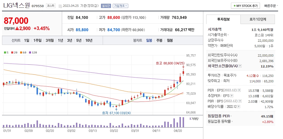Click the 4.12매수 investment opinion
Viewport: 283px width, 139px height.
pyautogui.click(x=253, y=76)
